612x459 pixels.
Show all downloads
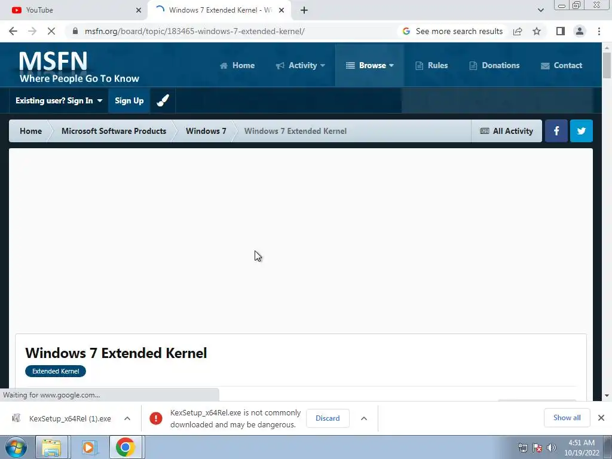coord(567,418)
